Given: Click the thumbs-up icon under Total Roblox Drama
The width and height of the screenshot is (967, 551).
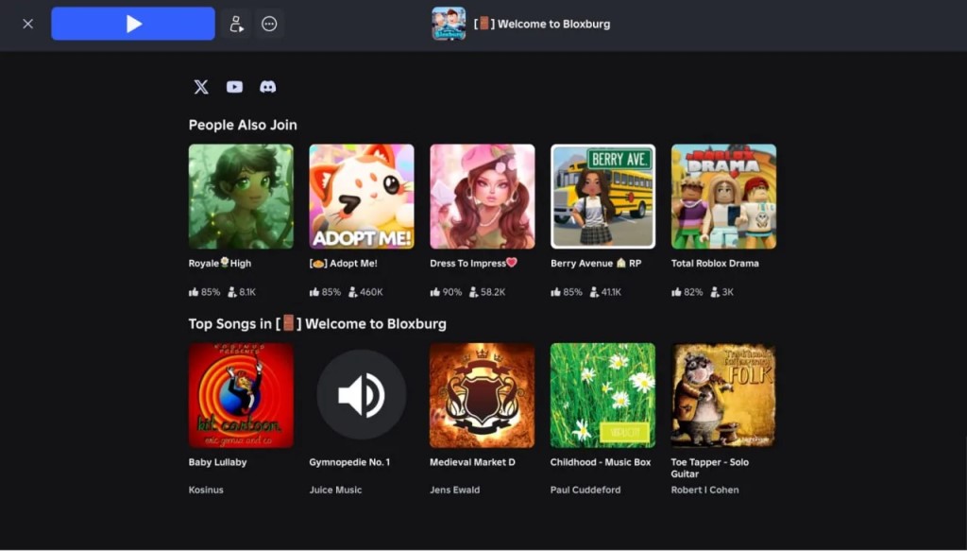Looking at the screenshot, I should point(676,292).
